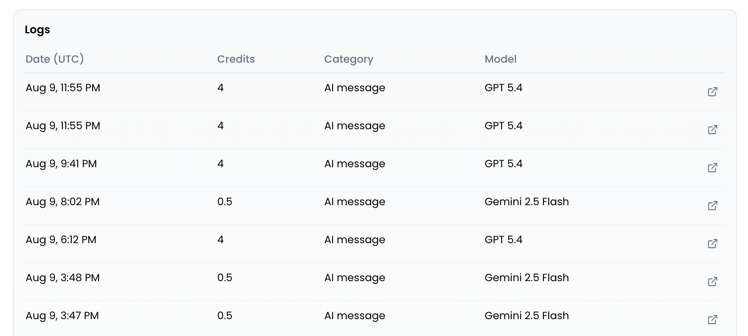Select the Aug 9, 6:12 PM date cell
This screenshot has width=748, height=336.
(x=61, y=240)
